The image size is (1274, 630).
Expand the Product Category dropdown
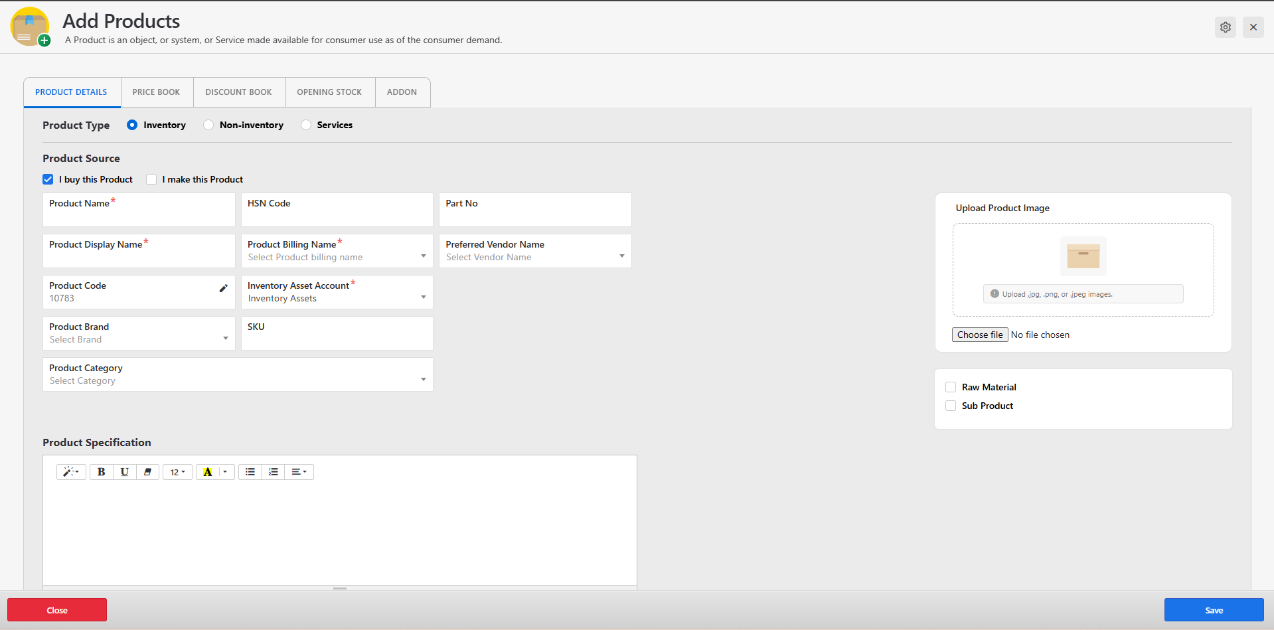point(238,375)
